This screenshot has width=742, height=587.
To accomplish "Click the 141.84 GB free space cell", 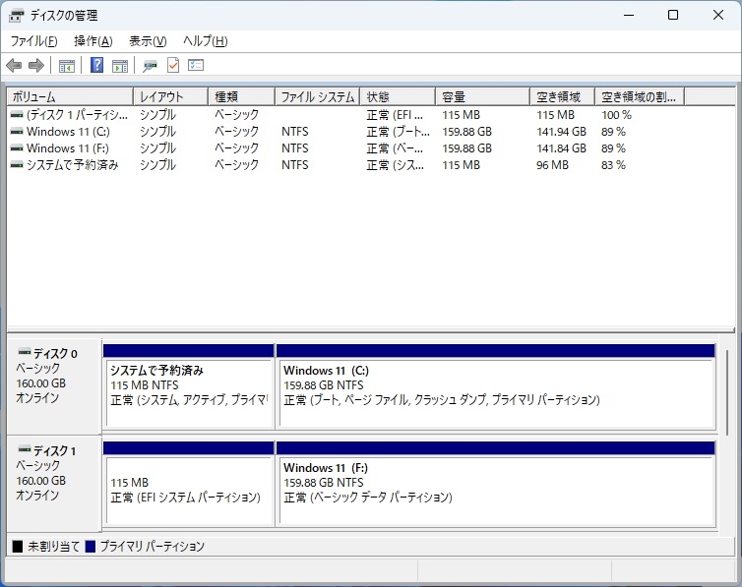I will point(561,147).
